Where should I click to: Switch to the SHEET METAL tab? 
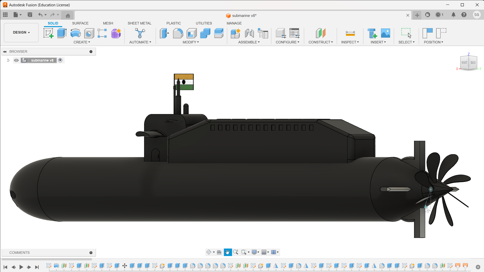pyautogui.click(x=140, y=23)
